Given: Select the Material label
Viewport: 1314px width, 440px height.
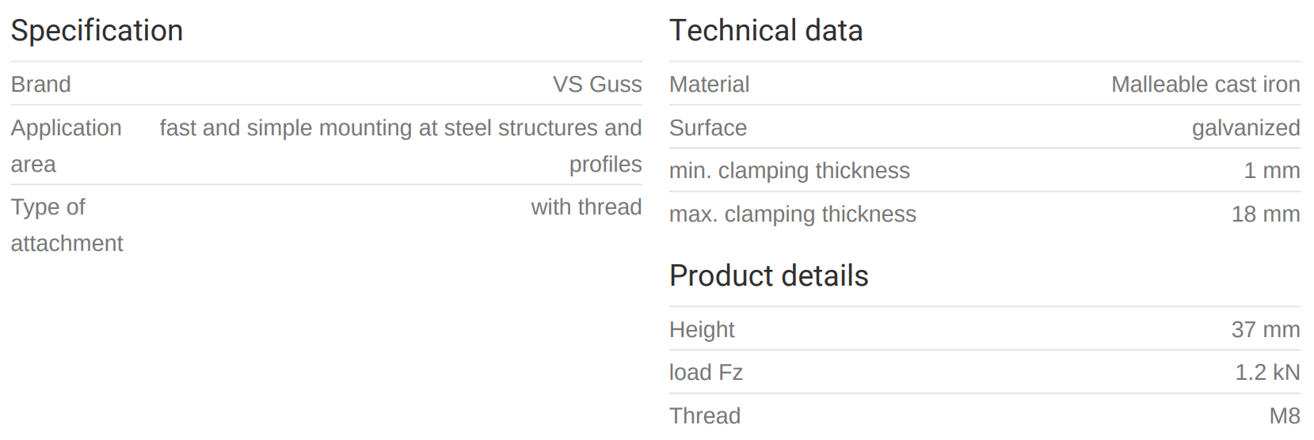Looking at the screenshot, I should point(709,85).
